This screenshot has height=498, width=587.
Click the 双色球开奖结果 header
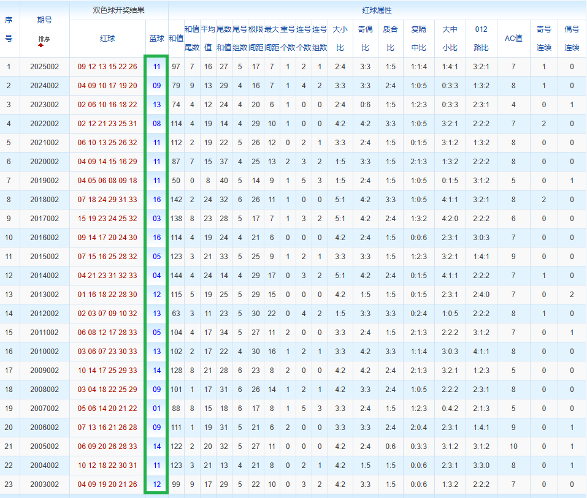pyautogui.click(x=118, y=10)
